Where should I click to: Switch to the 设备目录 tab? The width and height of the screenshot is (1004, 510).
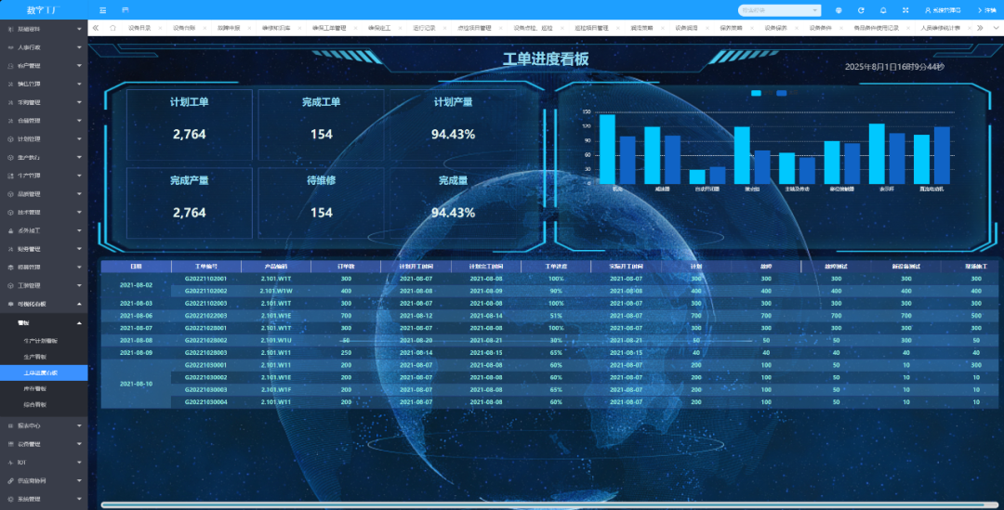[139, 28]
